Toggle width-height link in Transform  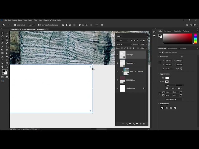pyautogui.click(x=160, y=63)
